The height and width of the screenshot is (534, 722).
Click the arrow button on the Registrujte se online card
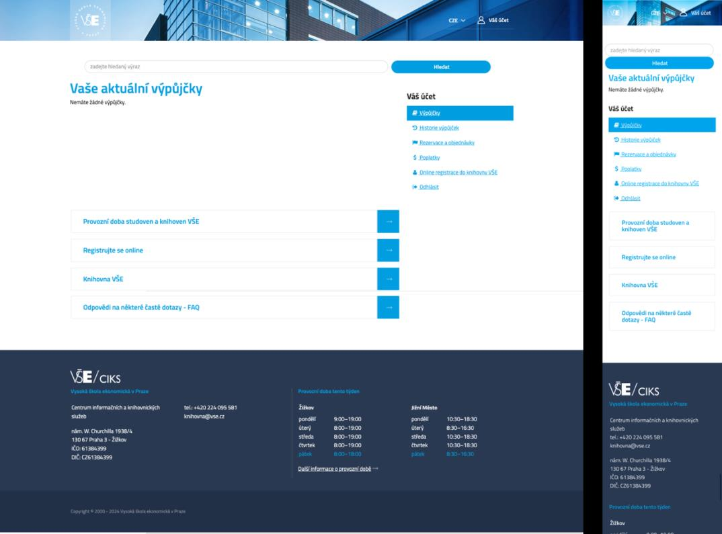pyautogui.click(x=388, y=251)
